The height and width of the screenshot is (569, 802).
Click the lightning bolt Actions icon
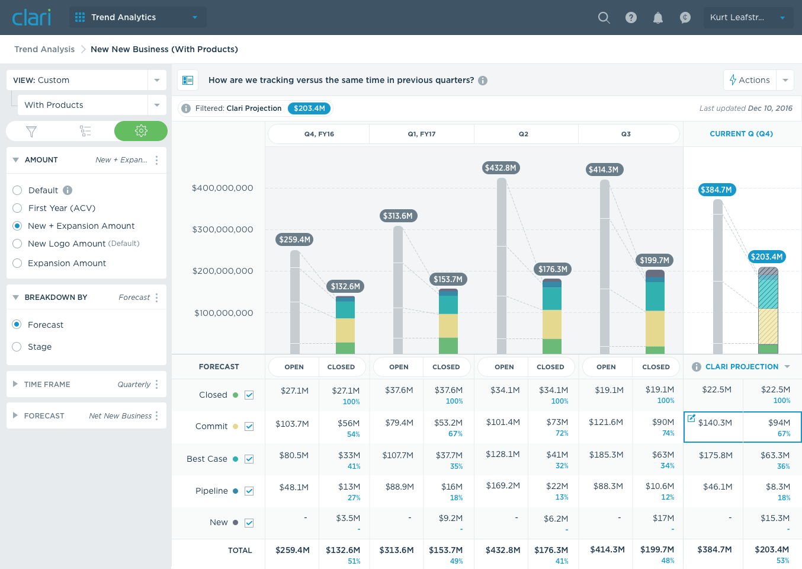pyautogui.click(x=733, y=80)
